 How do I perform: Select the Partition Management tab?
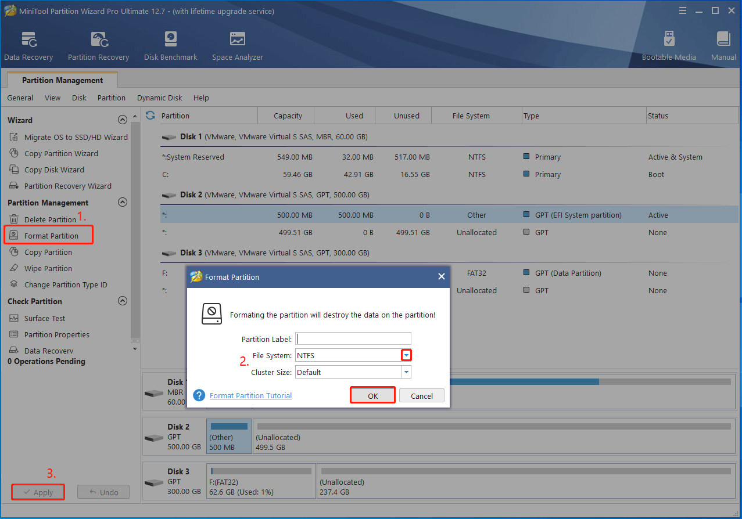(x=63, y=80)
